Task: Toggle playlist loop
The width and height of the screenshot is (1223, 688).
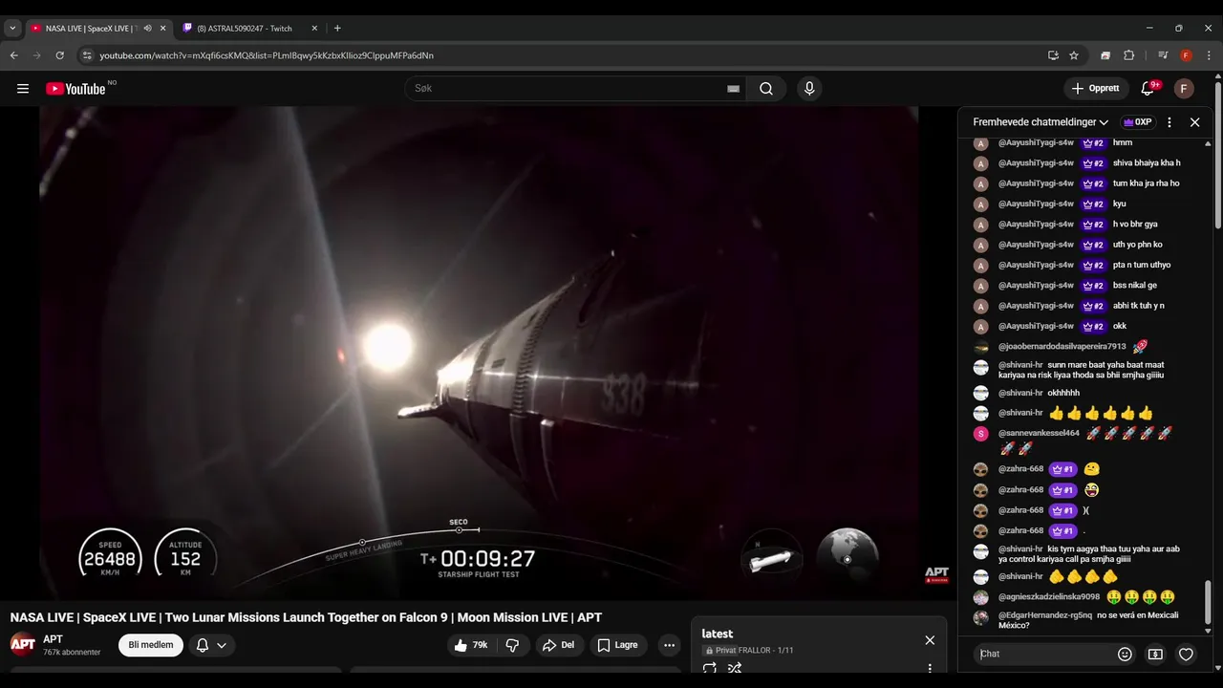Action: (x=709, y=669)
